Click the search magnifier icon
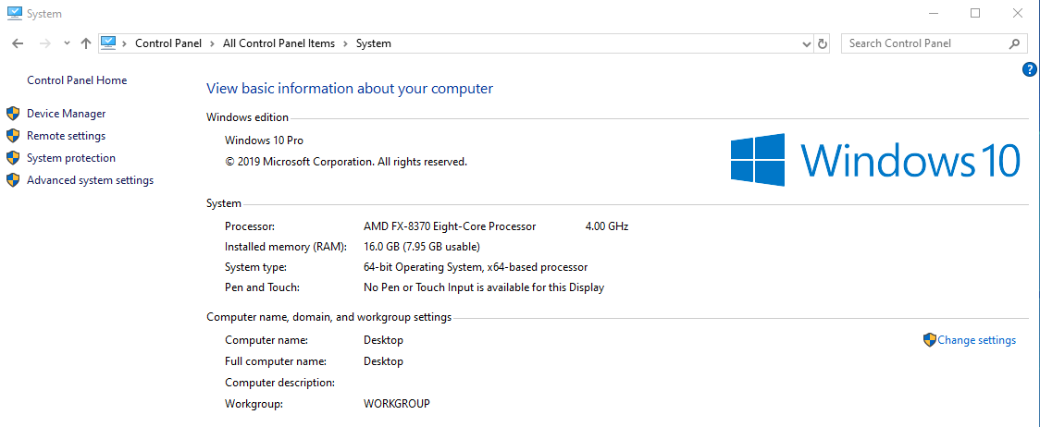 click(x=1014, y=43)
